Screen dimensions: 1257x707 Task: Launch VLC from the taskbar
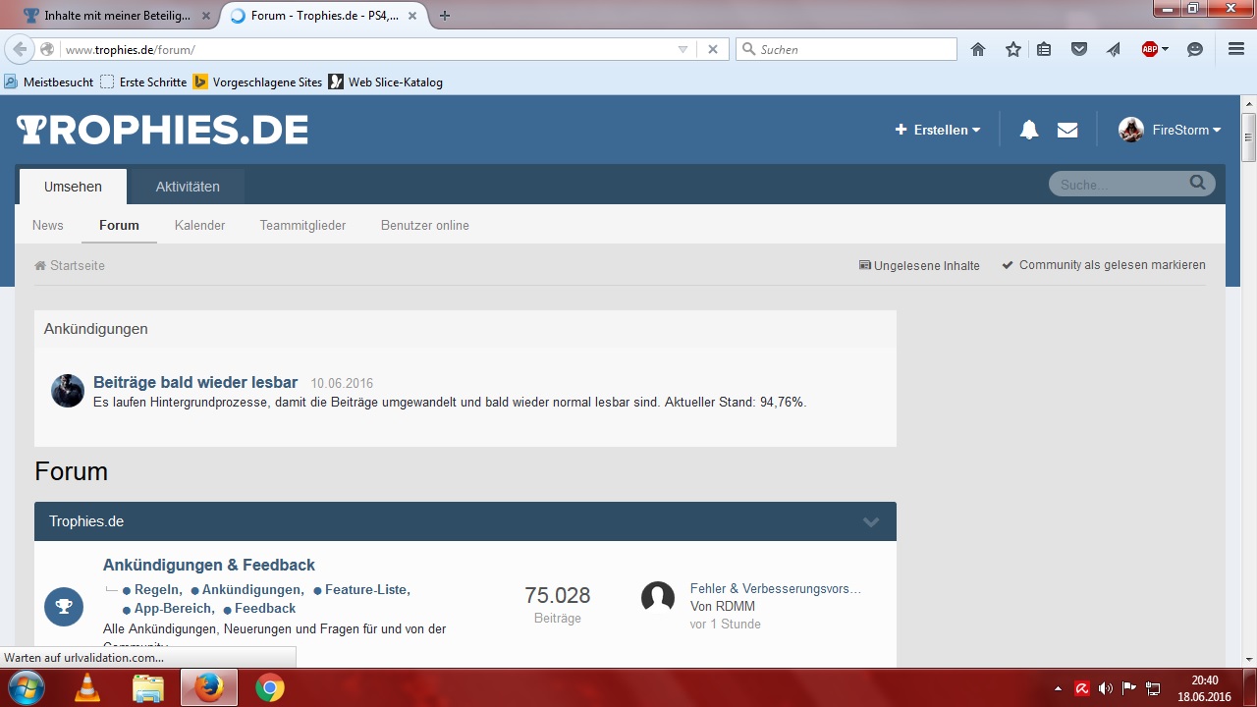(87, 688)
